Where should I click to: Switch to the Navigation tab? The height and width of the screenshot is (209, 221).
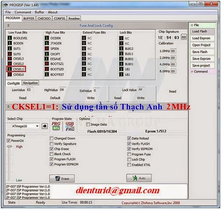coord(30,83)
